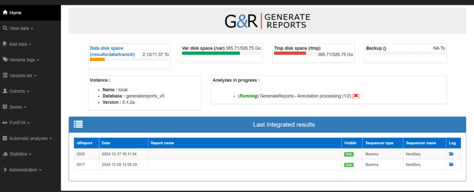Open the Administration menu label
474x192 pixels.
23,170
